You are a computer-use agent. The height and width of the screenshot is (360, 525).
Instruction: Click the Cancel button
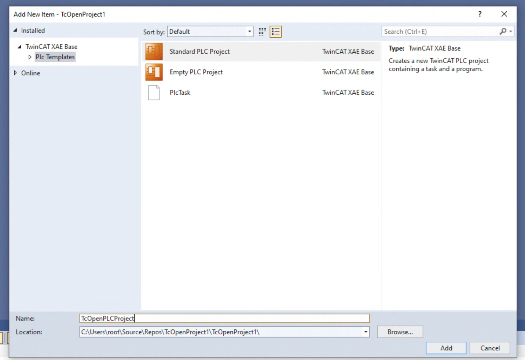tap(490, 348)
